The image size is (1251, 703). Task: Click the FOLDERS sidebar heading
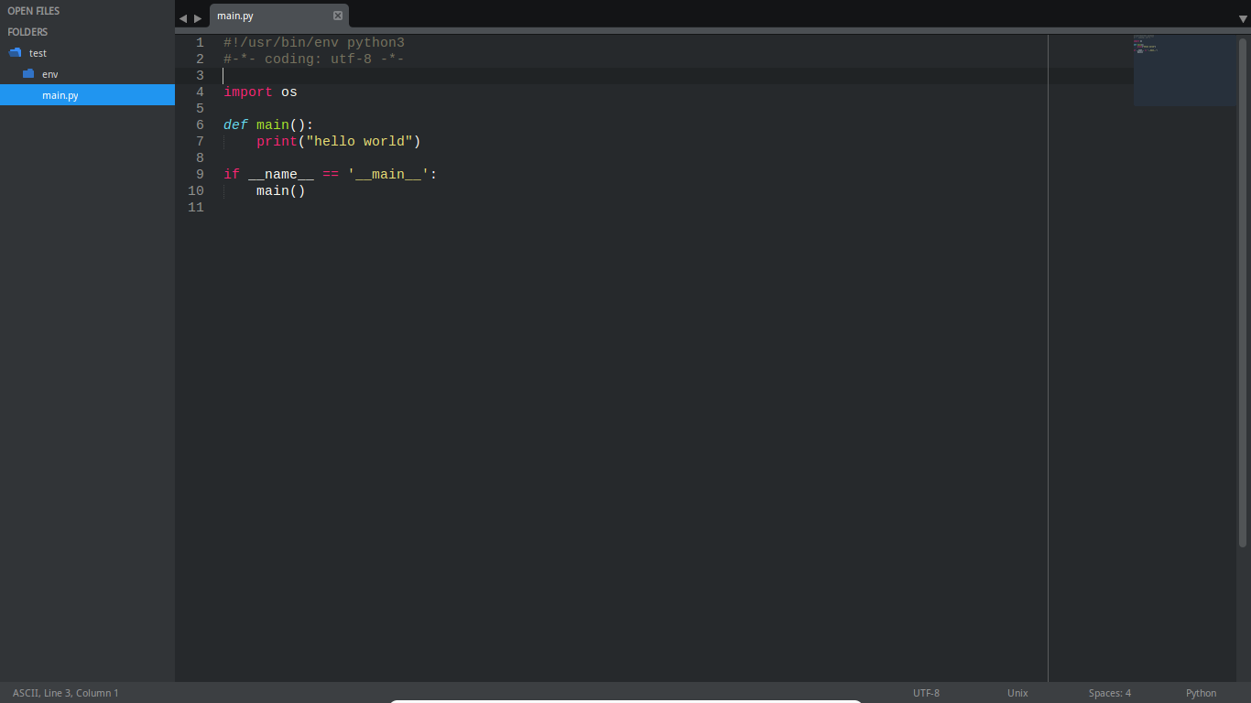pos(27,32)
